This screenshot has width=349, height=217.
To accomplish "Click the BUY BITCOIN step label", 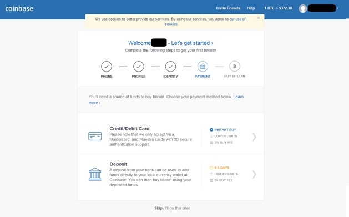I will pos(235,76).
